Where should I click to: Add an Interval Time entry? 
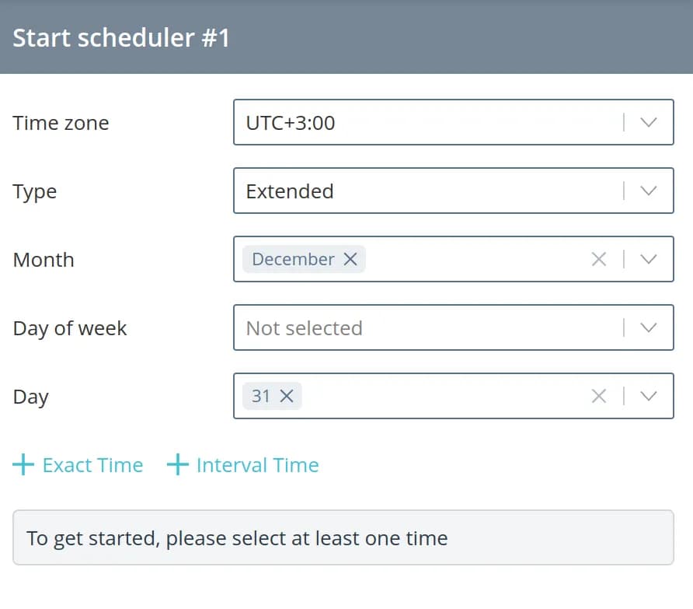tap(257, 465)
